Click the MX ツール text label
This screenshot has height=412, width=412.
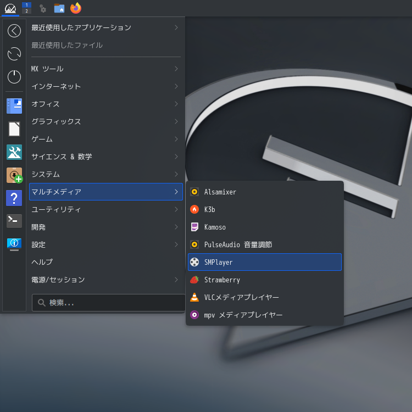click(47, 69)
